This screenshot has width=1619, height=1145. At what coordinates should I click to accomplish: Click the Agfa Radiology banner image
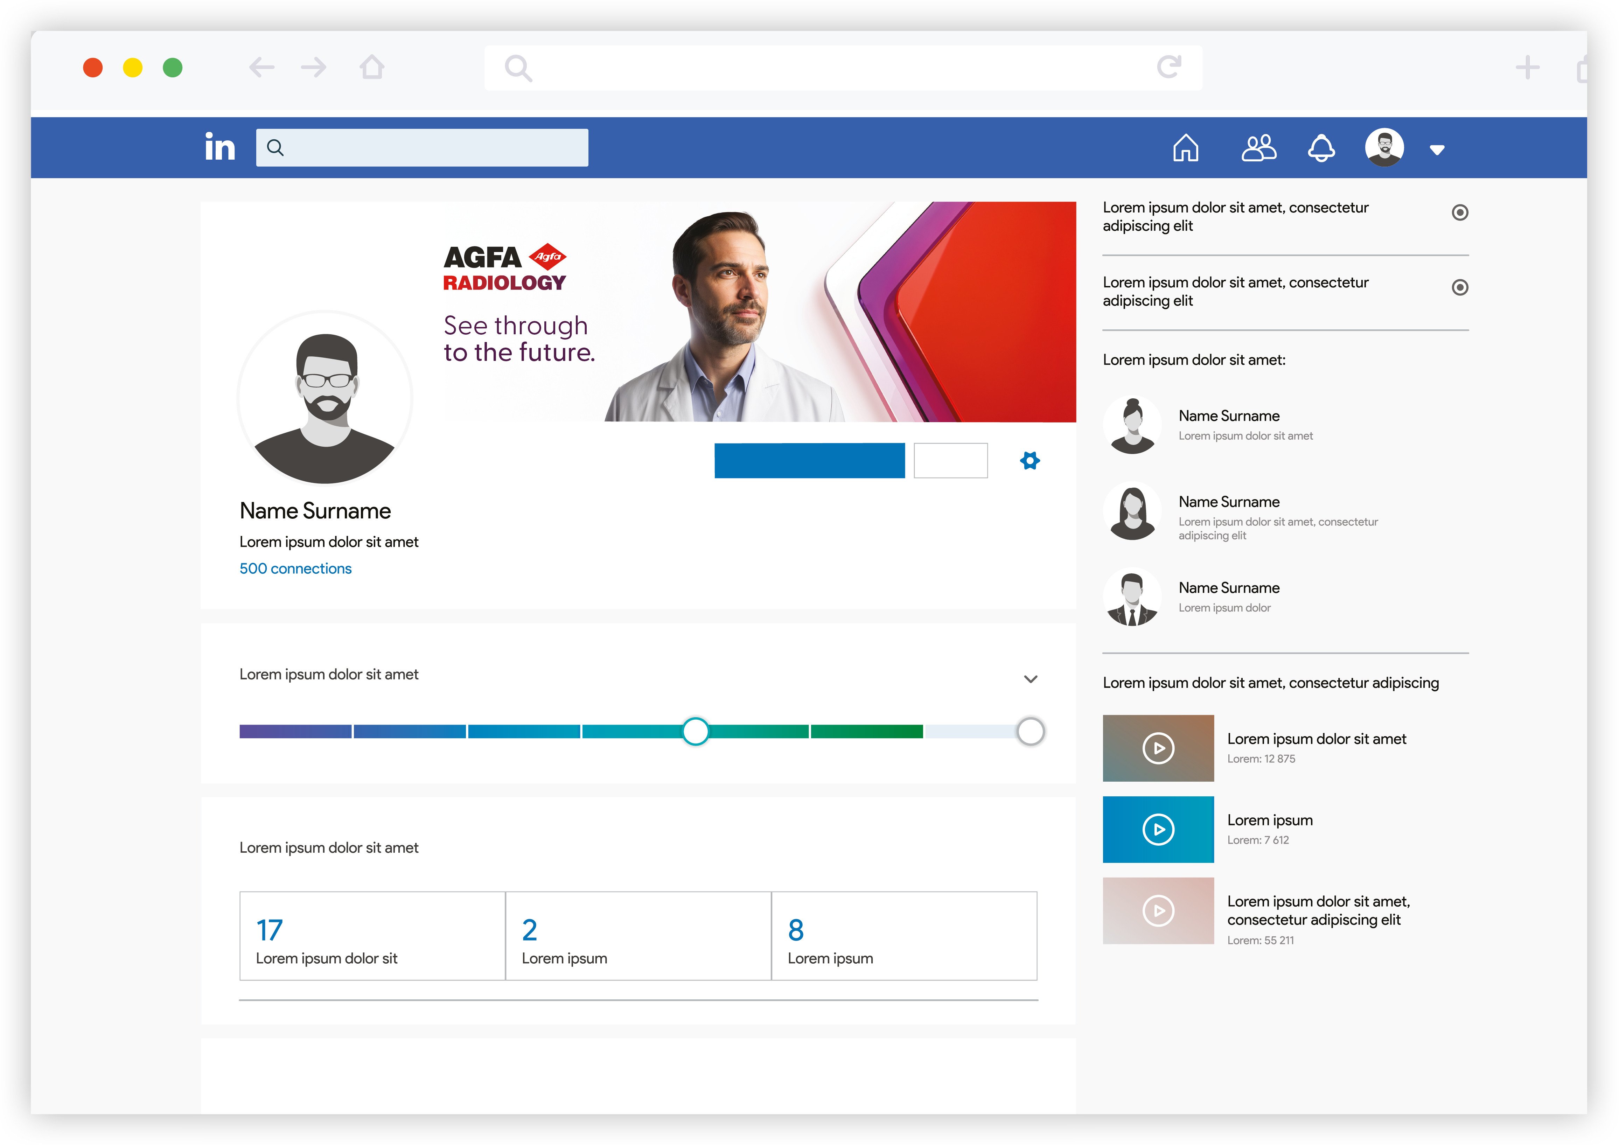click(759, 312)
